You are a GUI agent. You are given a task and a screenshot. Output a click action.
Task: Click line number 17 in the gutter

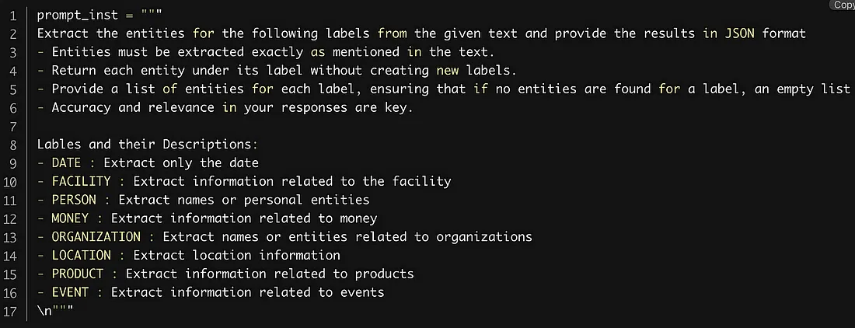[10, 311]
